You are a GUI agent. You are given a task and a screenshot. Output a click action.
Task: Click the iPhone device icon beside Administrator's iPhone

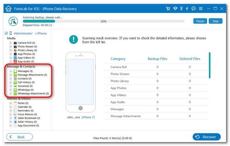pos(11,33)
